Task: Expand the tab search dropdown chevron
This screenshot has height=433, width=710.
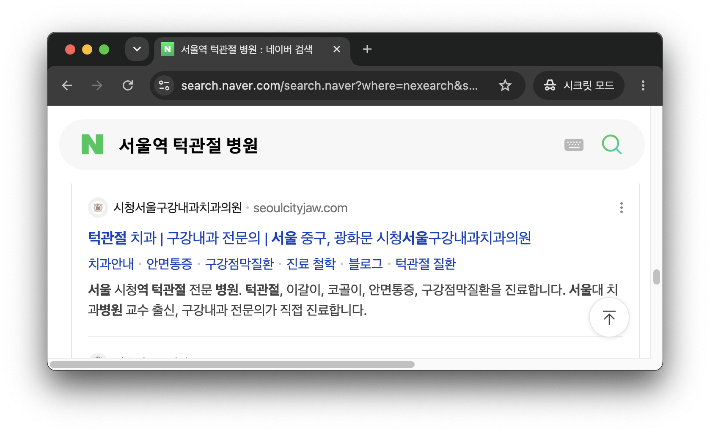Action: [137, 49]
